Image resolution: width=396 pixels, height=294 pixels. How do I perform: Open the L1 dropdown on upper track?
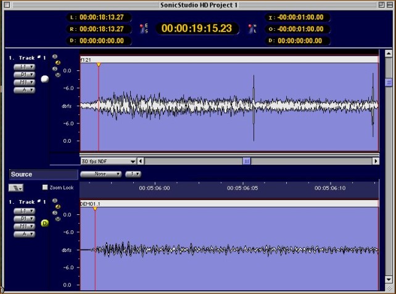pos(24,67)
